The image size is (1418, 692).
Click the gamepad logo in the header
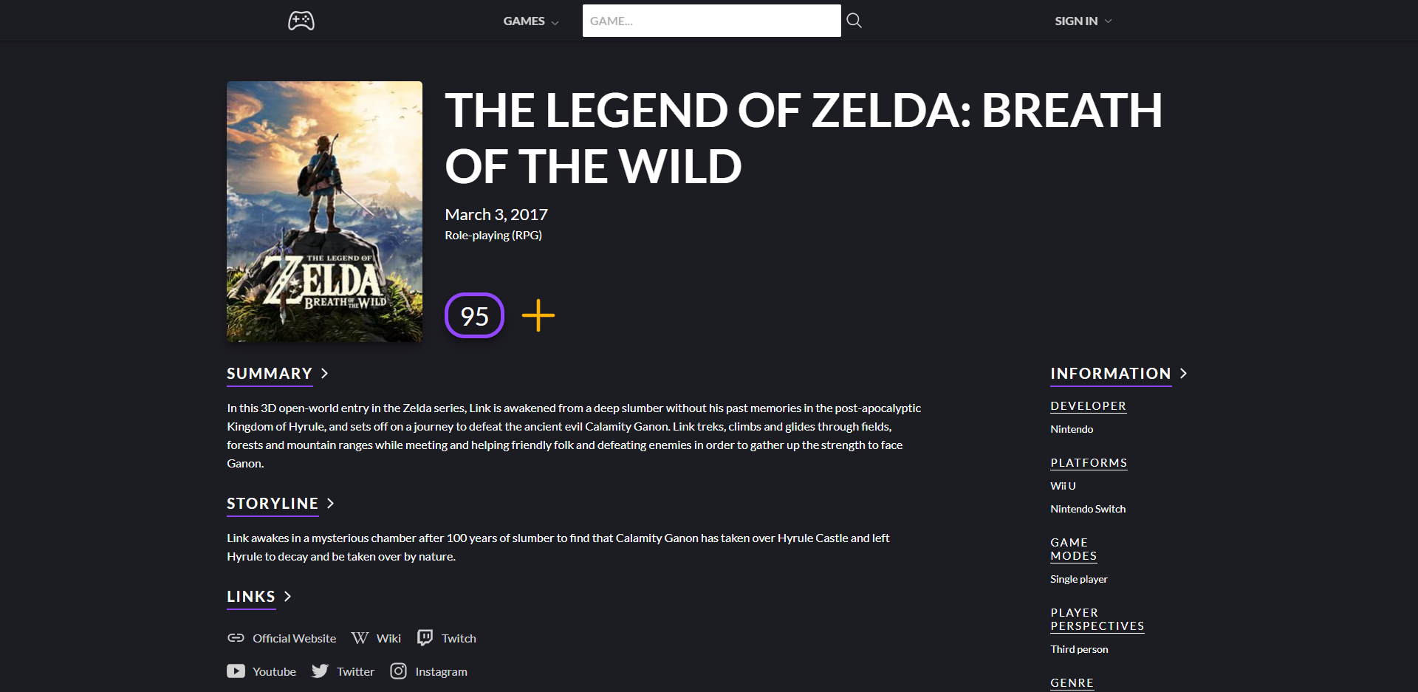(301, 21)
